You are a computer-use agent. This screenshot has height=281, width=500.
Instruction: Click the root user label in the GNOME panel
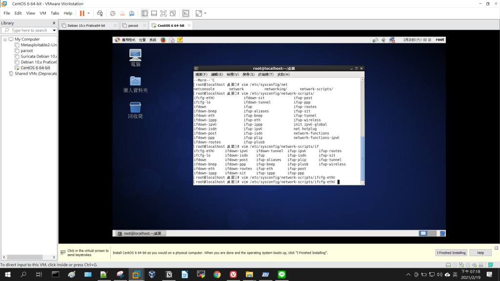point(440,40)
